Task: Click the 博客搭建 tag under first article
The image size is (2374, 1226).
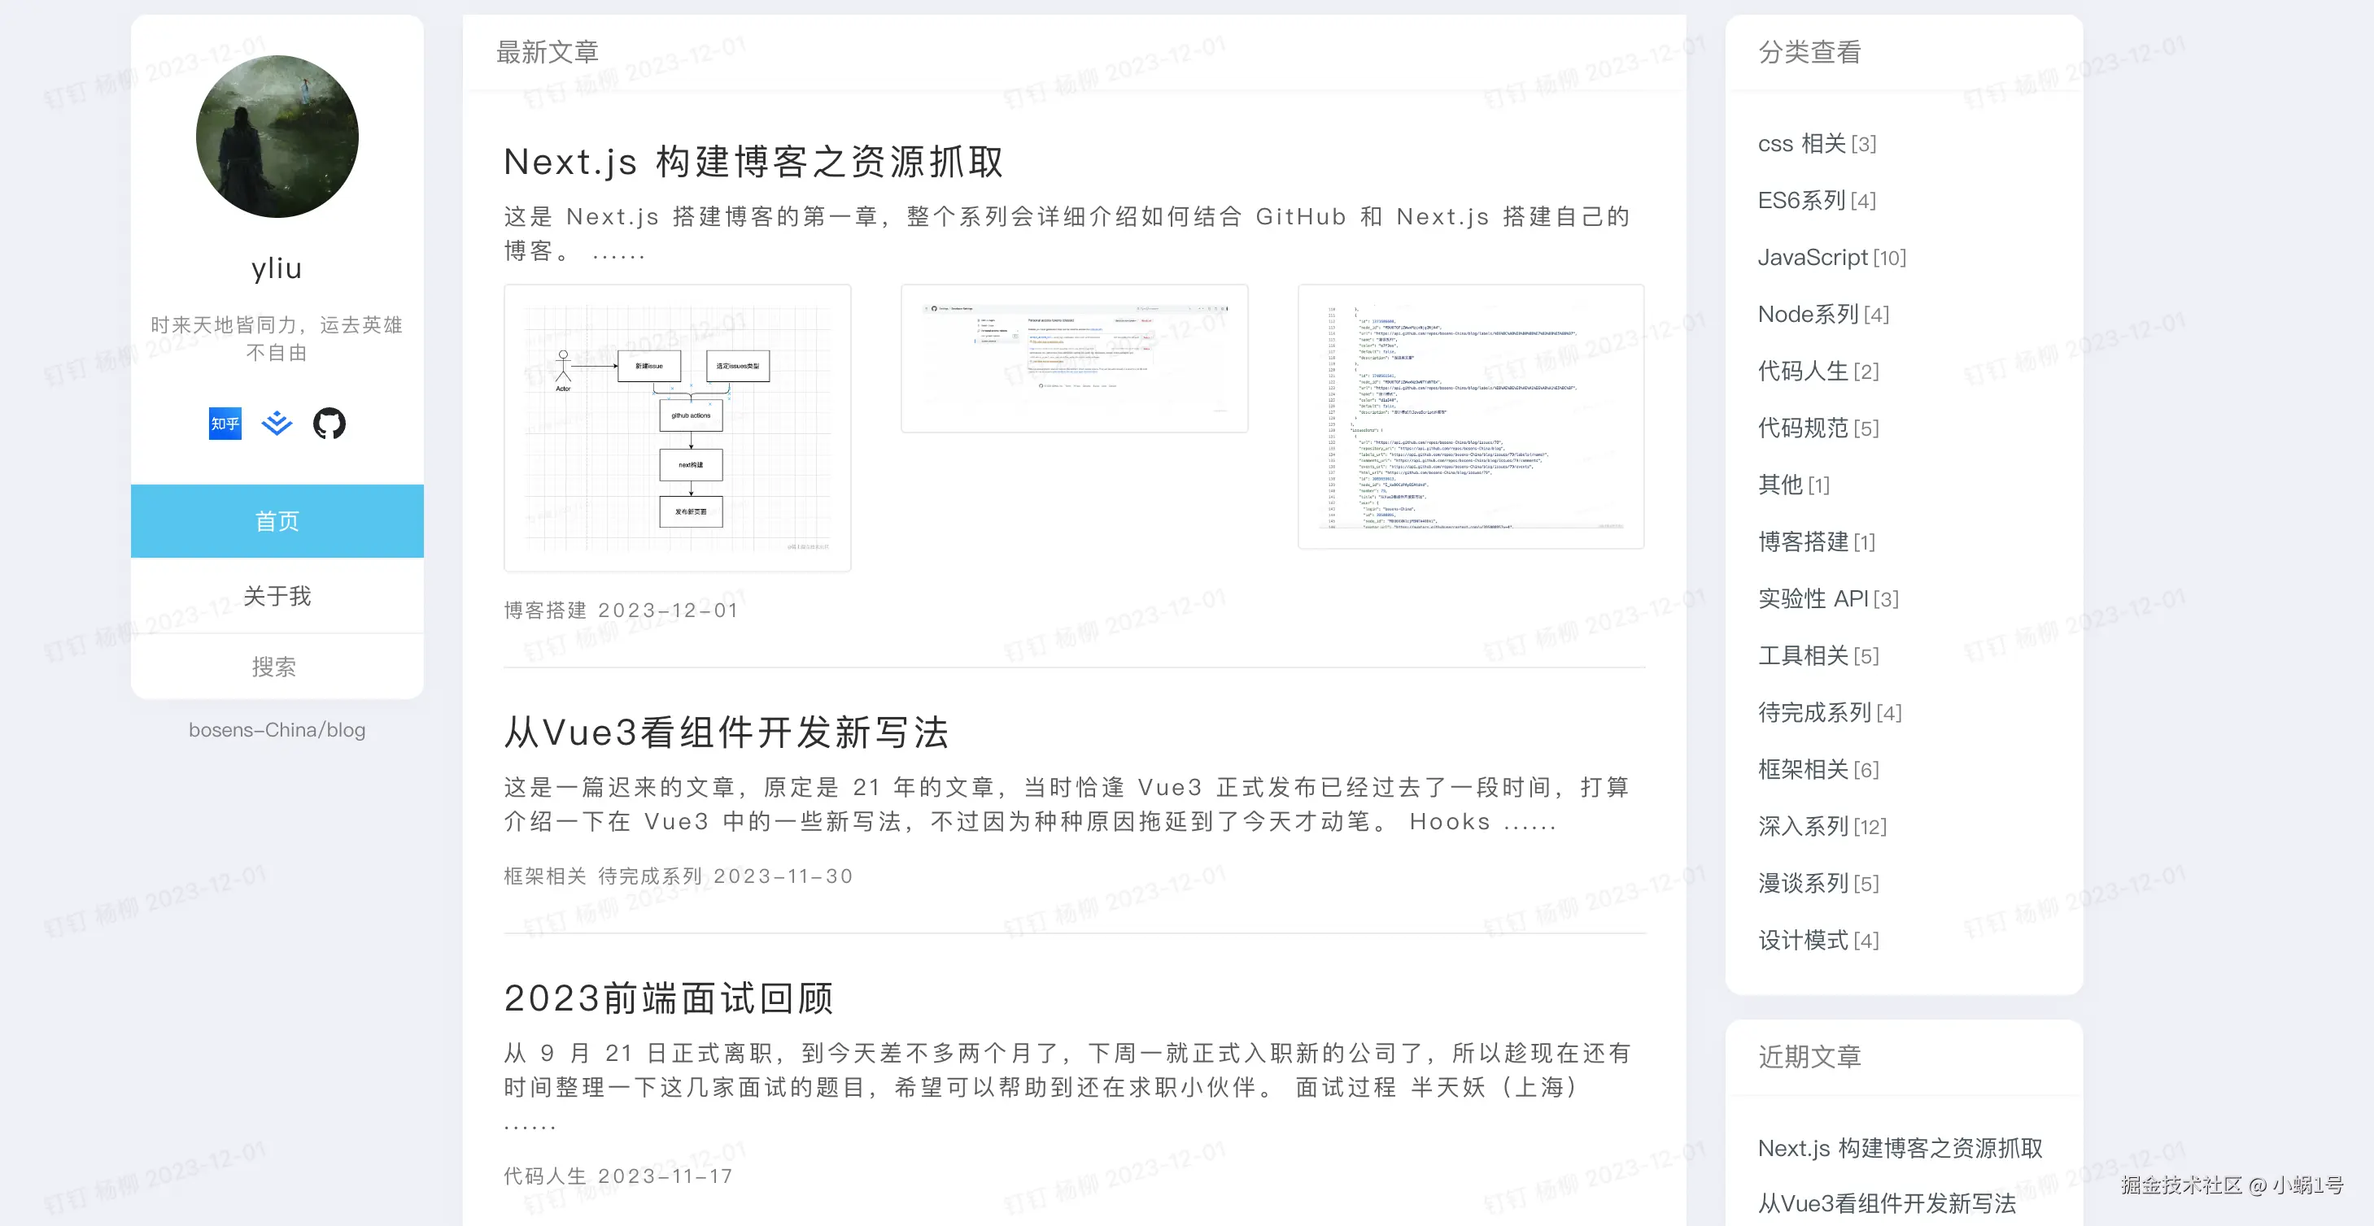Action: point(544,611)
